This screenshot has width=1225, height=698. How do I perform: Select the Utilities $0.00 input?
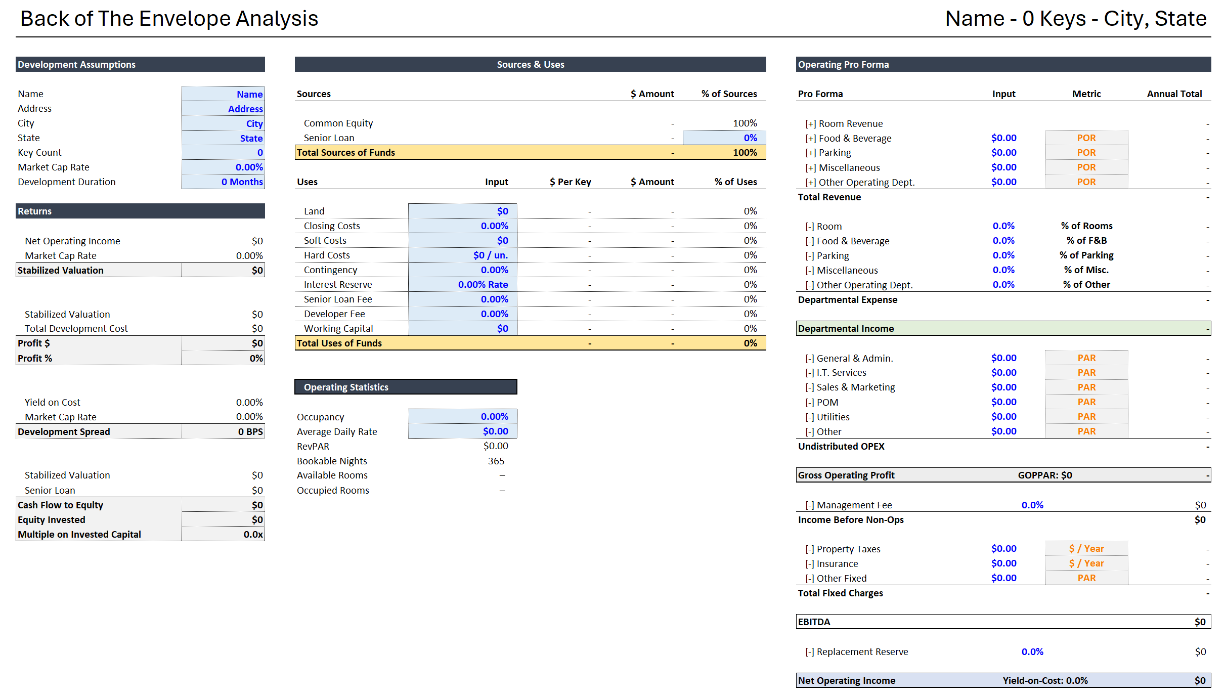pos(1004,417)
